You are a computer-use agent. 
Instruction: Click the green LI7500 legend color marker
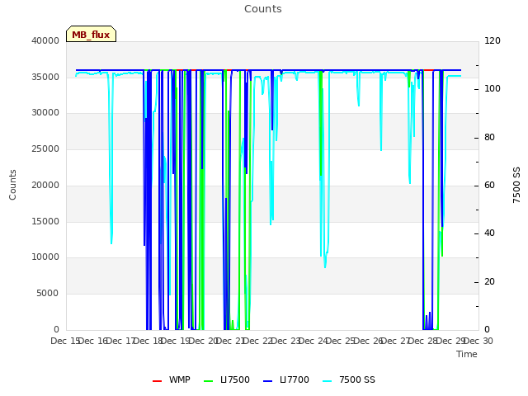tap(209, 381)
